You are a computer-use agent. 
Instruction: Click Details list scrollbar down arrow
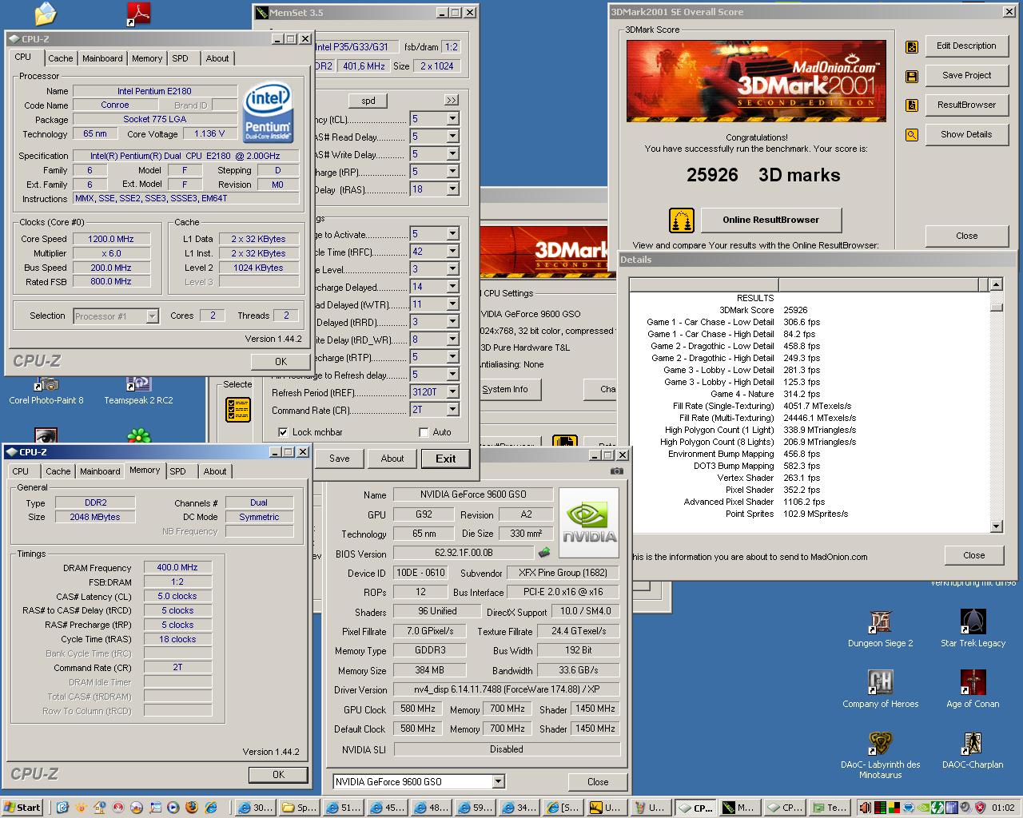[996, 526]
